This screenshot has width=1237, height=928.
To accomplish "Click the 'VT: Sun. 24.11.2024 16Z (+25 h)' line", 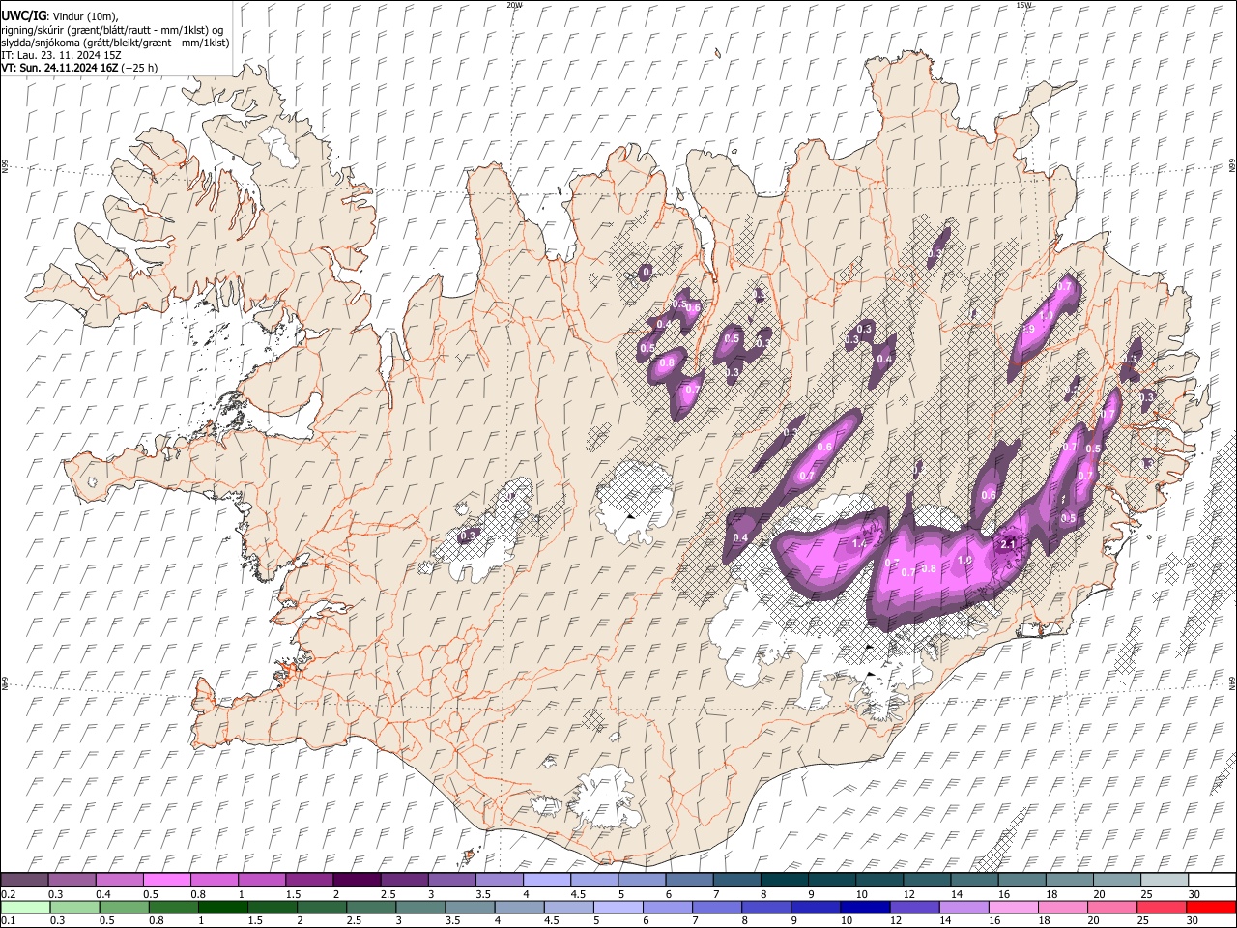I will [x=79, y=68].
